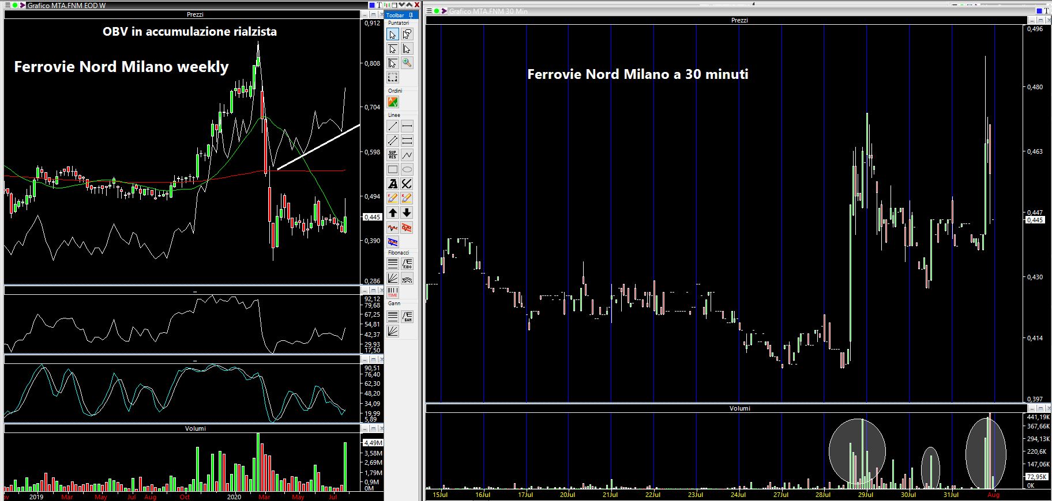Click the down chevron in weekly title bar
The image size is (1052, 501).
point(401,5)
